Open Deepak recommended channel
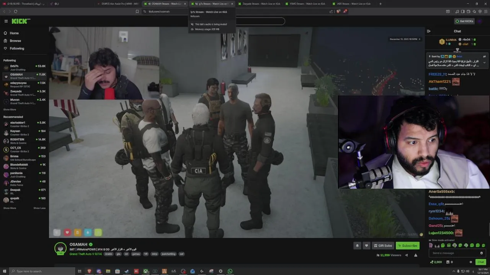This screenshot has width=490, height=275. click(24, 191)
